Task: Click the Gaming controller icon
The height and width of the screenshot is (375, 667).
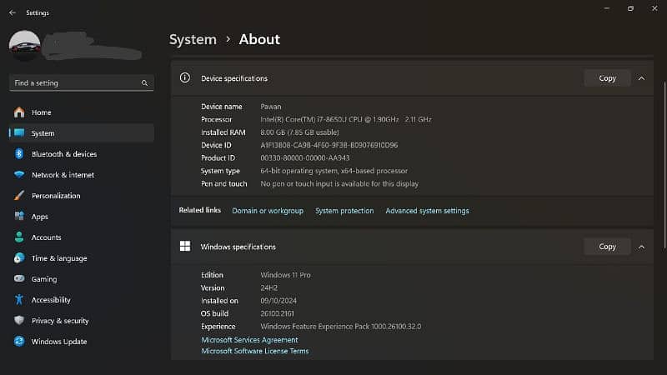Action: click(x=18, y=279)
